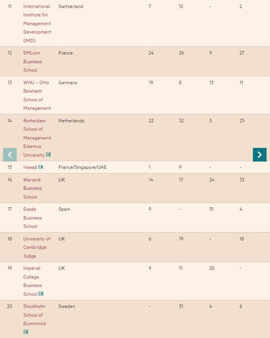
Task: Open University of Cambridge: Judge link
Action: point(37,247)
